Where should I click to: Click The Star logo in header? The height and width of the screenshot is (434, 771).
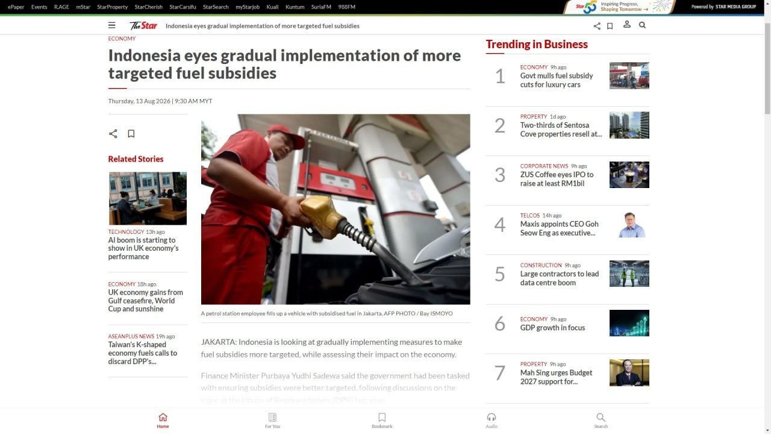click(143, 25)
